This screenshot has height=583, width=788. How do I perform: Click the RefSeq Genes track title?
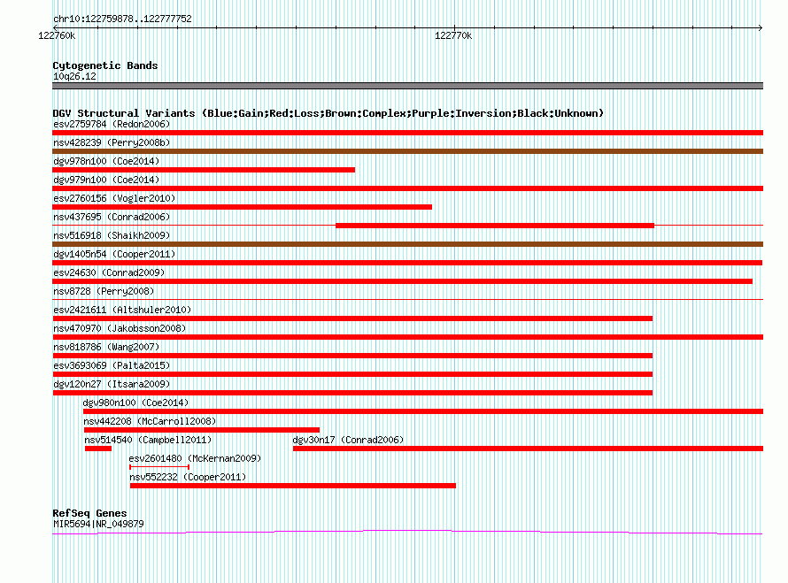click(x=89, y=513)
